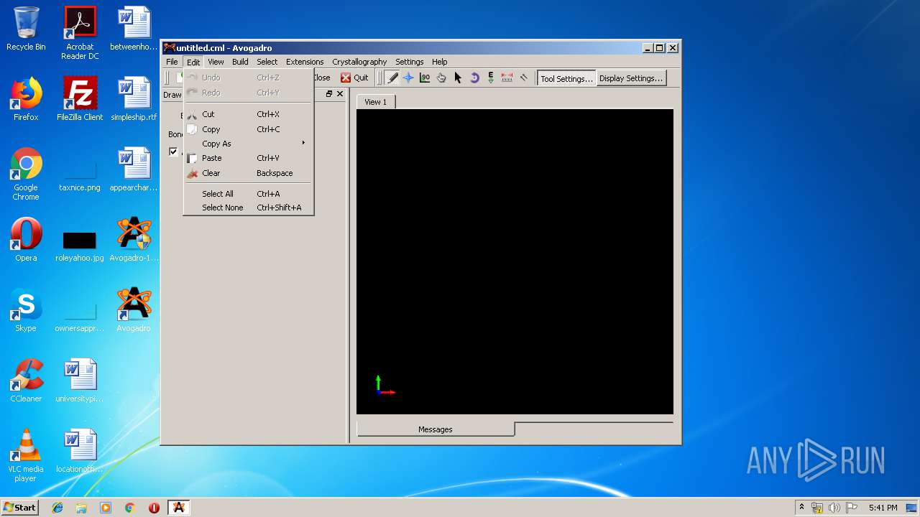Switch to the View 1 tab
This screenshot has width=920, height=517.
point(375,102)
